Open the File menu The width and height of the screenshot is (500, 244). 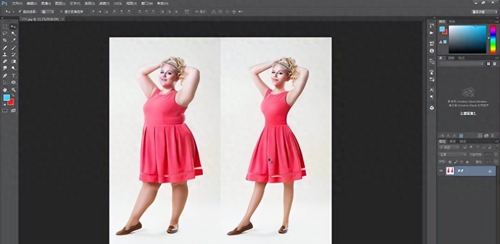(x=17, y=4)
